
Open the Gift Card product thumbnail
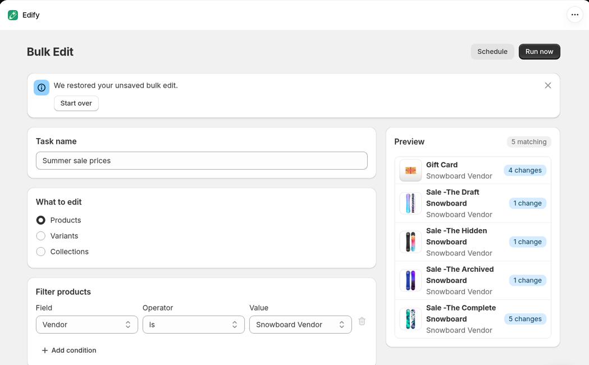tap(410, 170)
